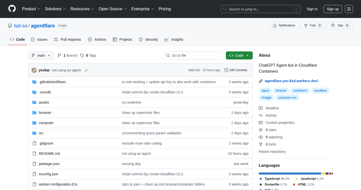Image resolution: width=361 pixels, height=190 pixels.
Task: Open the GitHub homepage via Octocat logo
Action: pos(12,9)
